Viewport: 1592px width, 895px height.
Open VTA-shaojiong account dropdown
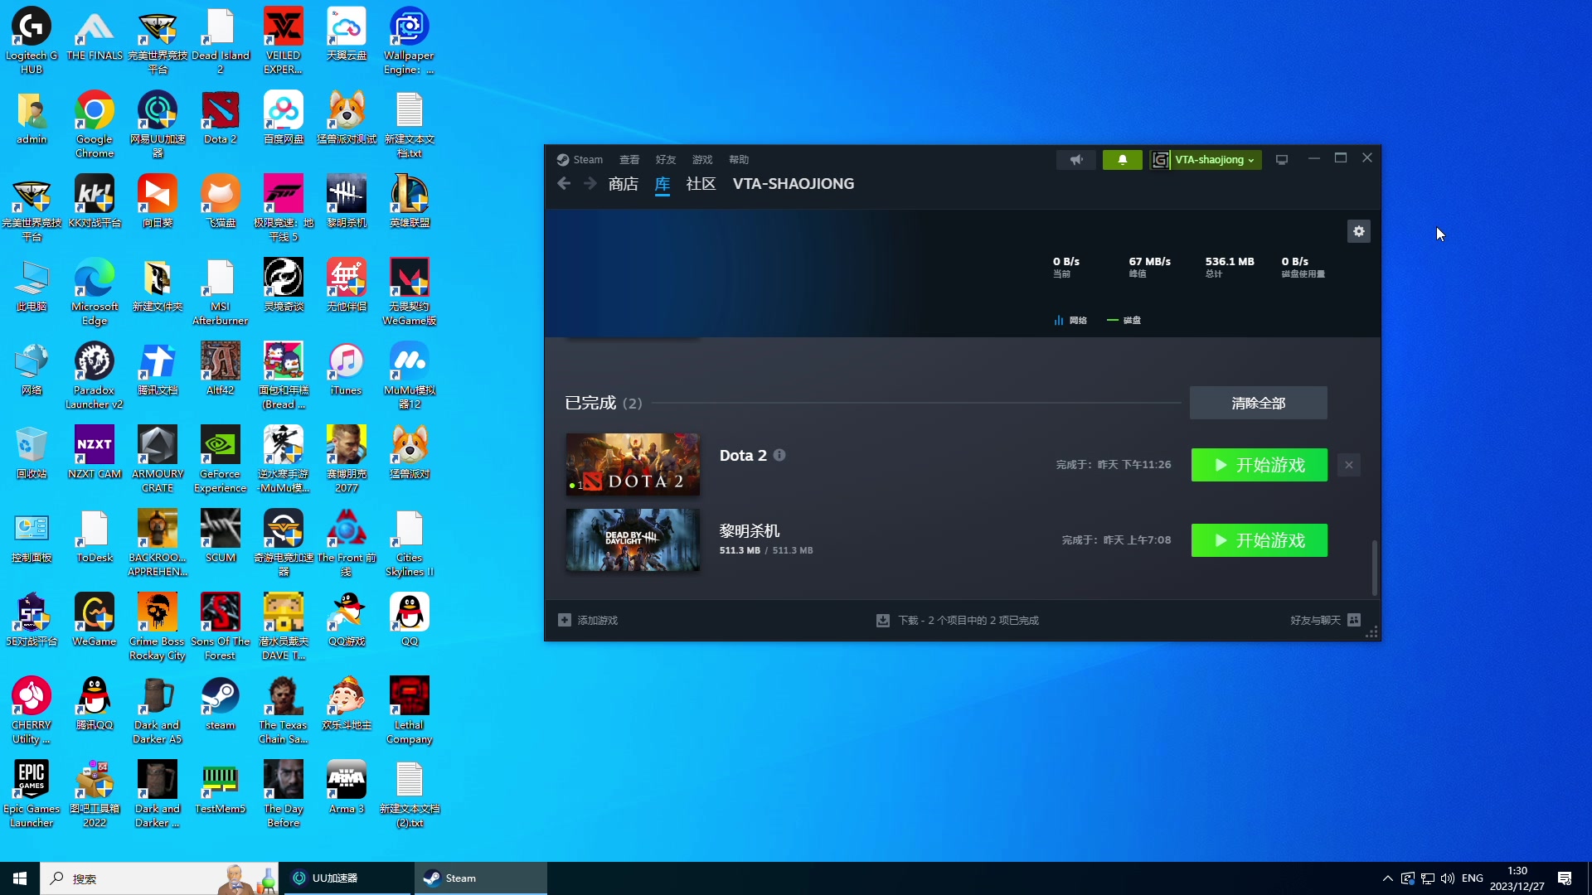pyautogui.click(x=1206, y=160)
